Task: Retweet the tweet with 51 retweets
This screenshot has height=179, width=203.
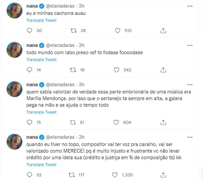Action: pyautogui.click(x=74, y=122)
